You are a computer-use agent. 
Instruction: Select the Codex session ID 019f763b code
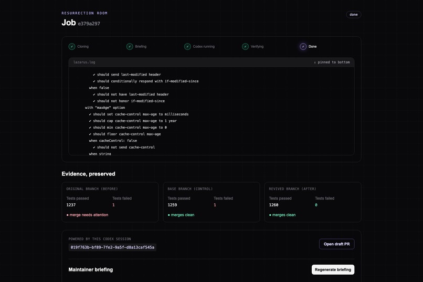[112, 247]
